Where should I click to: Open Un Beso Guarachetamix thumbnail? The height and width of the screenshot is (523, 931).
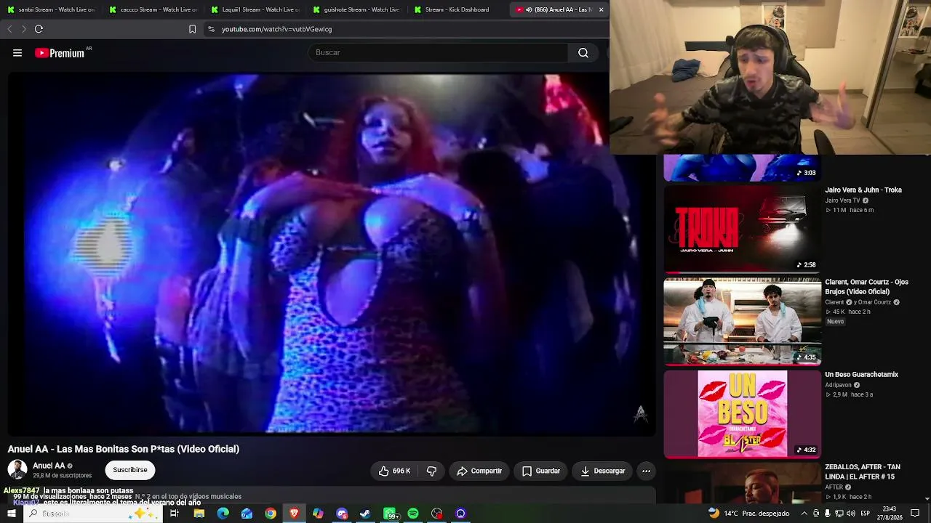(742, 414)
